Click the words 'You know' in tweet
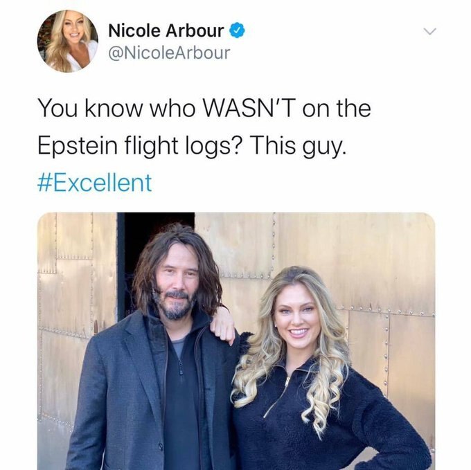 click(89, 109)
